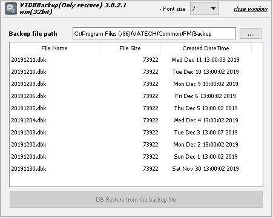Select file 20191211.dbk
273x218 pixels.
click(x=28, y=60)
